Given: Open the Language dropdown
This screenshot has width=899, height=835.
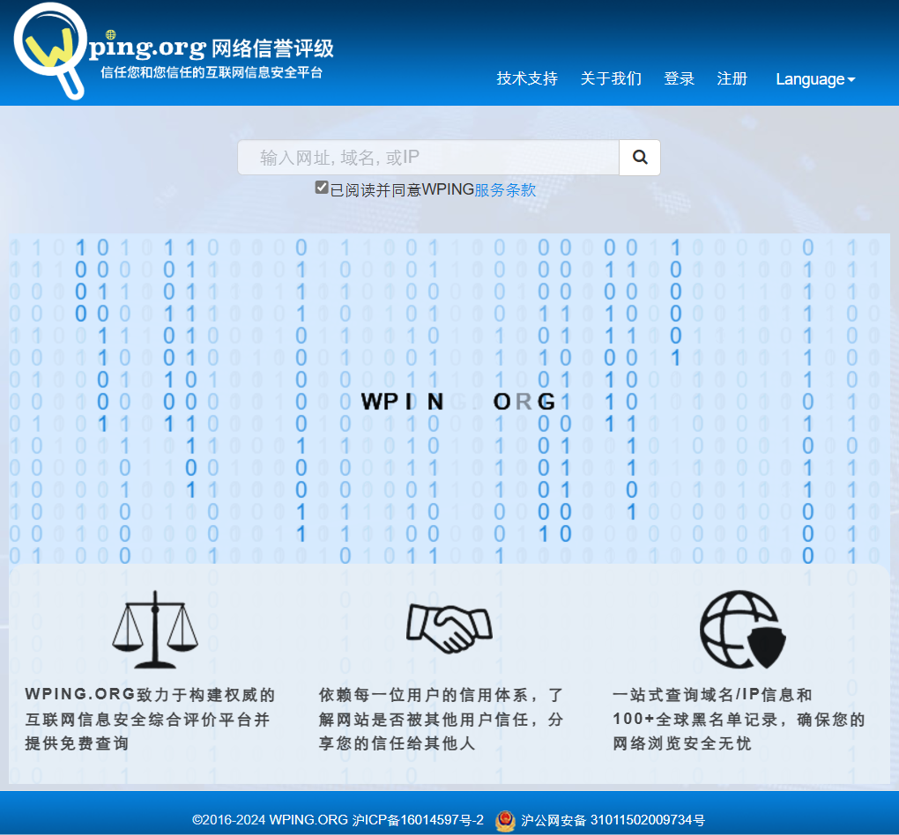Looking at the screenshot, I should tap(815, 79).
